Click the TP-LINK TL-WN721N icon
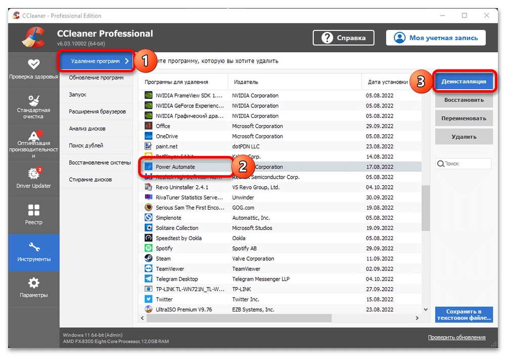The height and width of the screenshot is (356, 506). [148, 289]
